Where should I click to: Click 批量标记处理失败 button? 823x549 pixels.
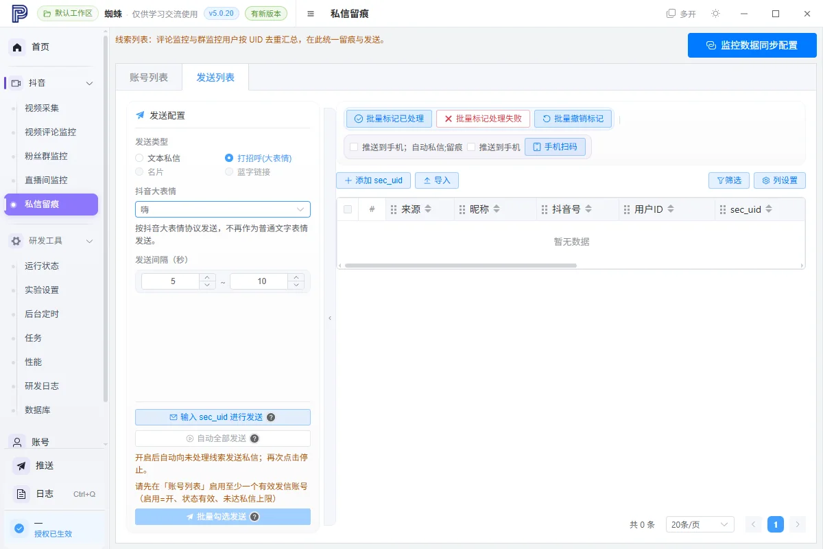[483, 119]
